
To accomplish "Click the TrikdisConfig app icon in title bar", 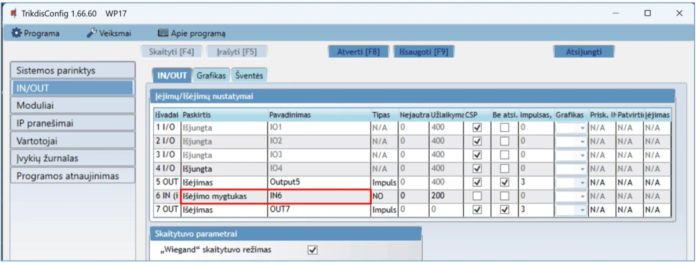I will 13,13.
